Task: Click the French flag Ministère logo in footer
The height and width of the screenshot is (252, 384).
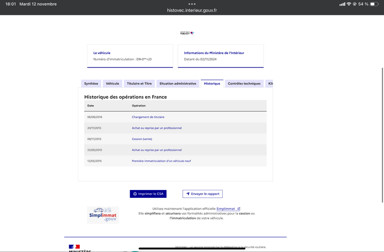Action: pyautogui.click(x=74, y=246)
